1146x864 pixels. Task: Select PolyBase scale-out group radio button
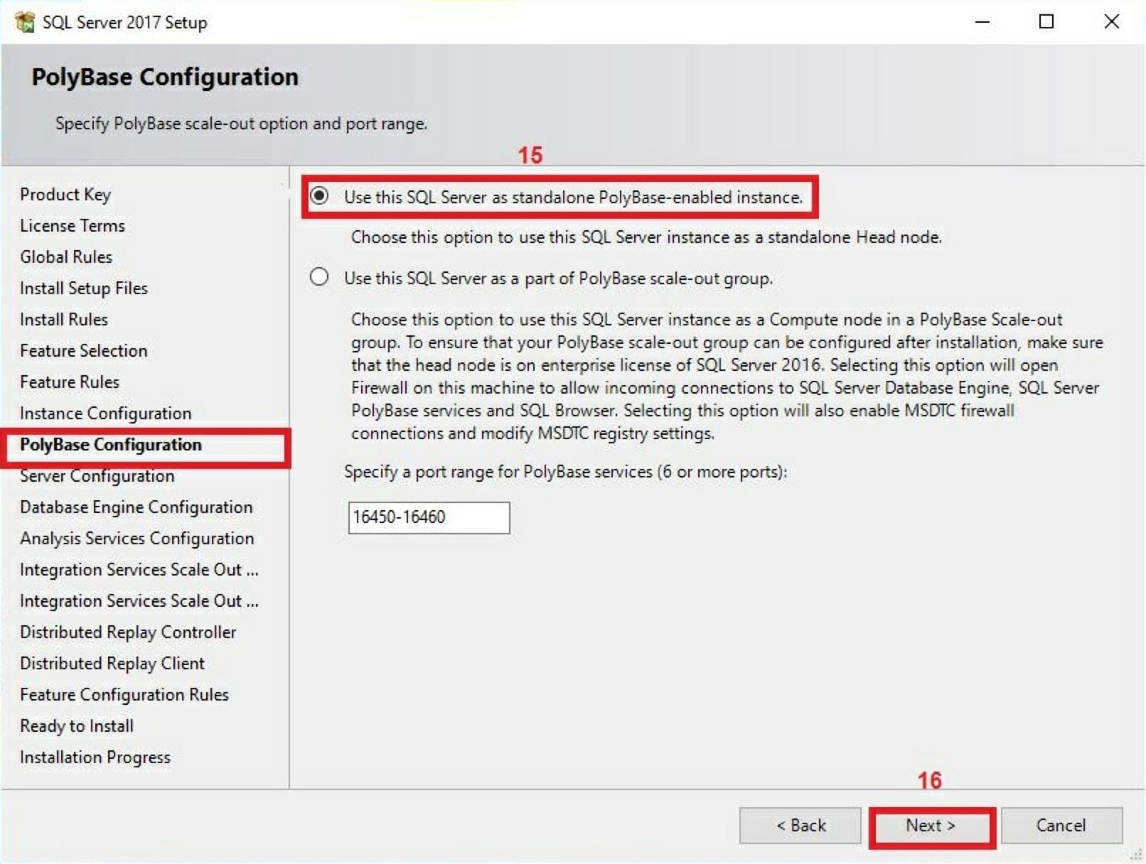[319, 276]
